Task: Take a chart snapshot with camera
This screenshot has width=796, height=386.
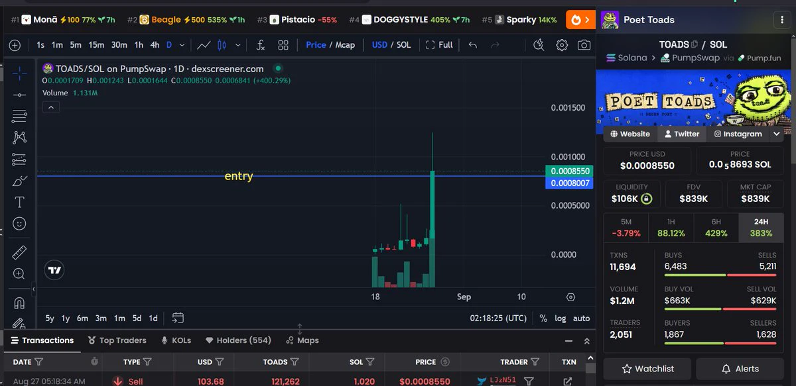Action: [584, 45]
